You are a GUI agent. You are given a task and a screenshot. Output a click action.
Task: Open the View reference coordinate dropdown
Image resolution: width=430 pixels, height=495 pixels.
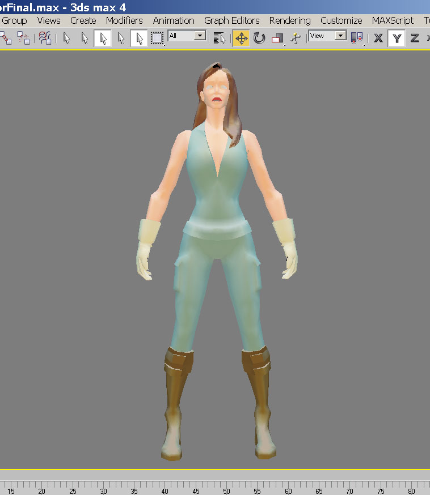tap(340, 36)
